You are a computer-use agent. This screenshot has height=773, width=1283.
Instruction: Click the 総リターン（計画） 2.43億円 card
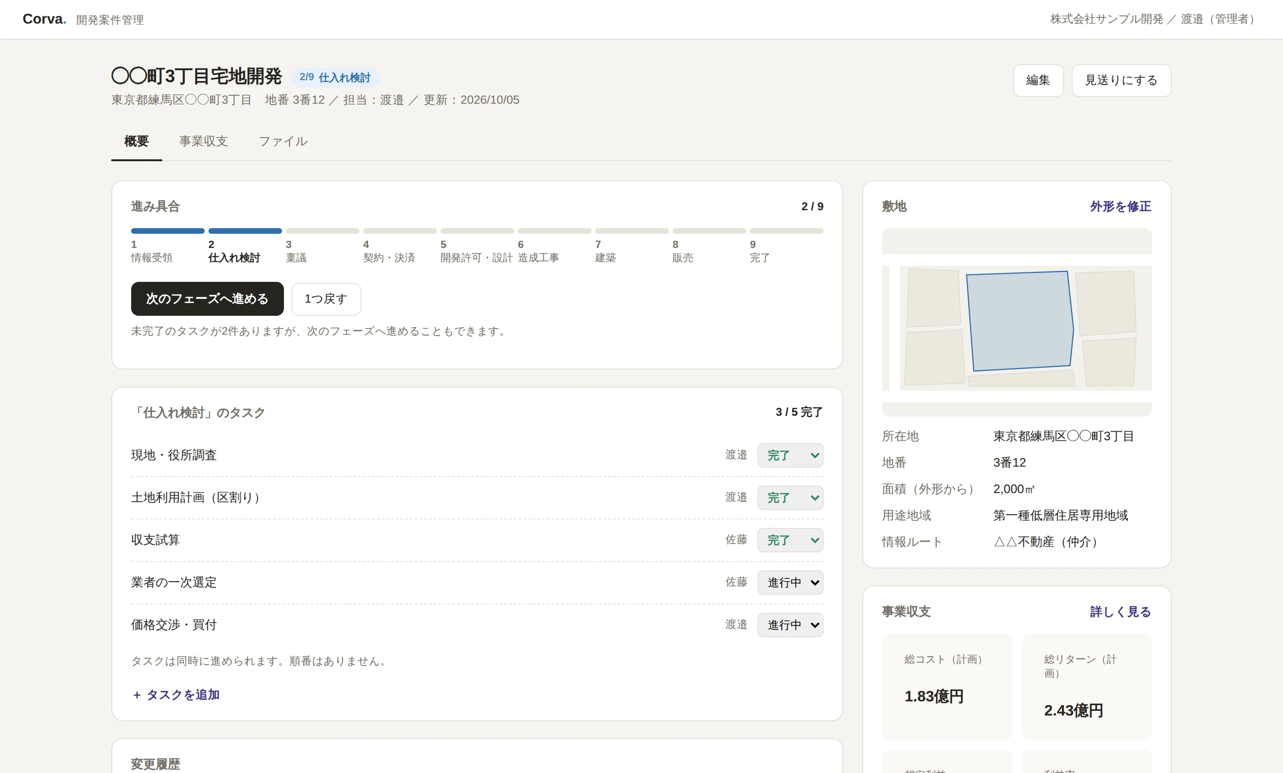coord(1086,686)
